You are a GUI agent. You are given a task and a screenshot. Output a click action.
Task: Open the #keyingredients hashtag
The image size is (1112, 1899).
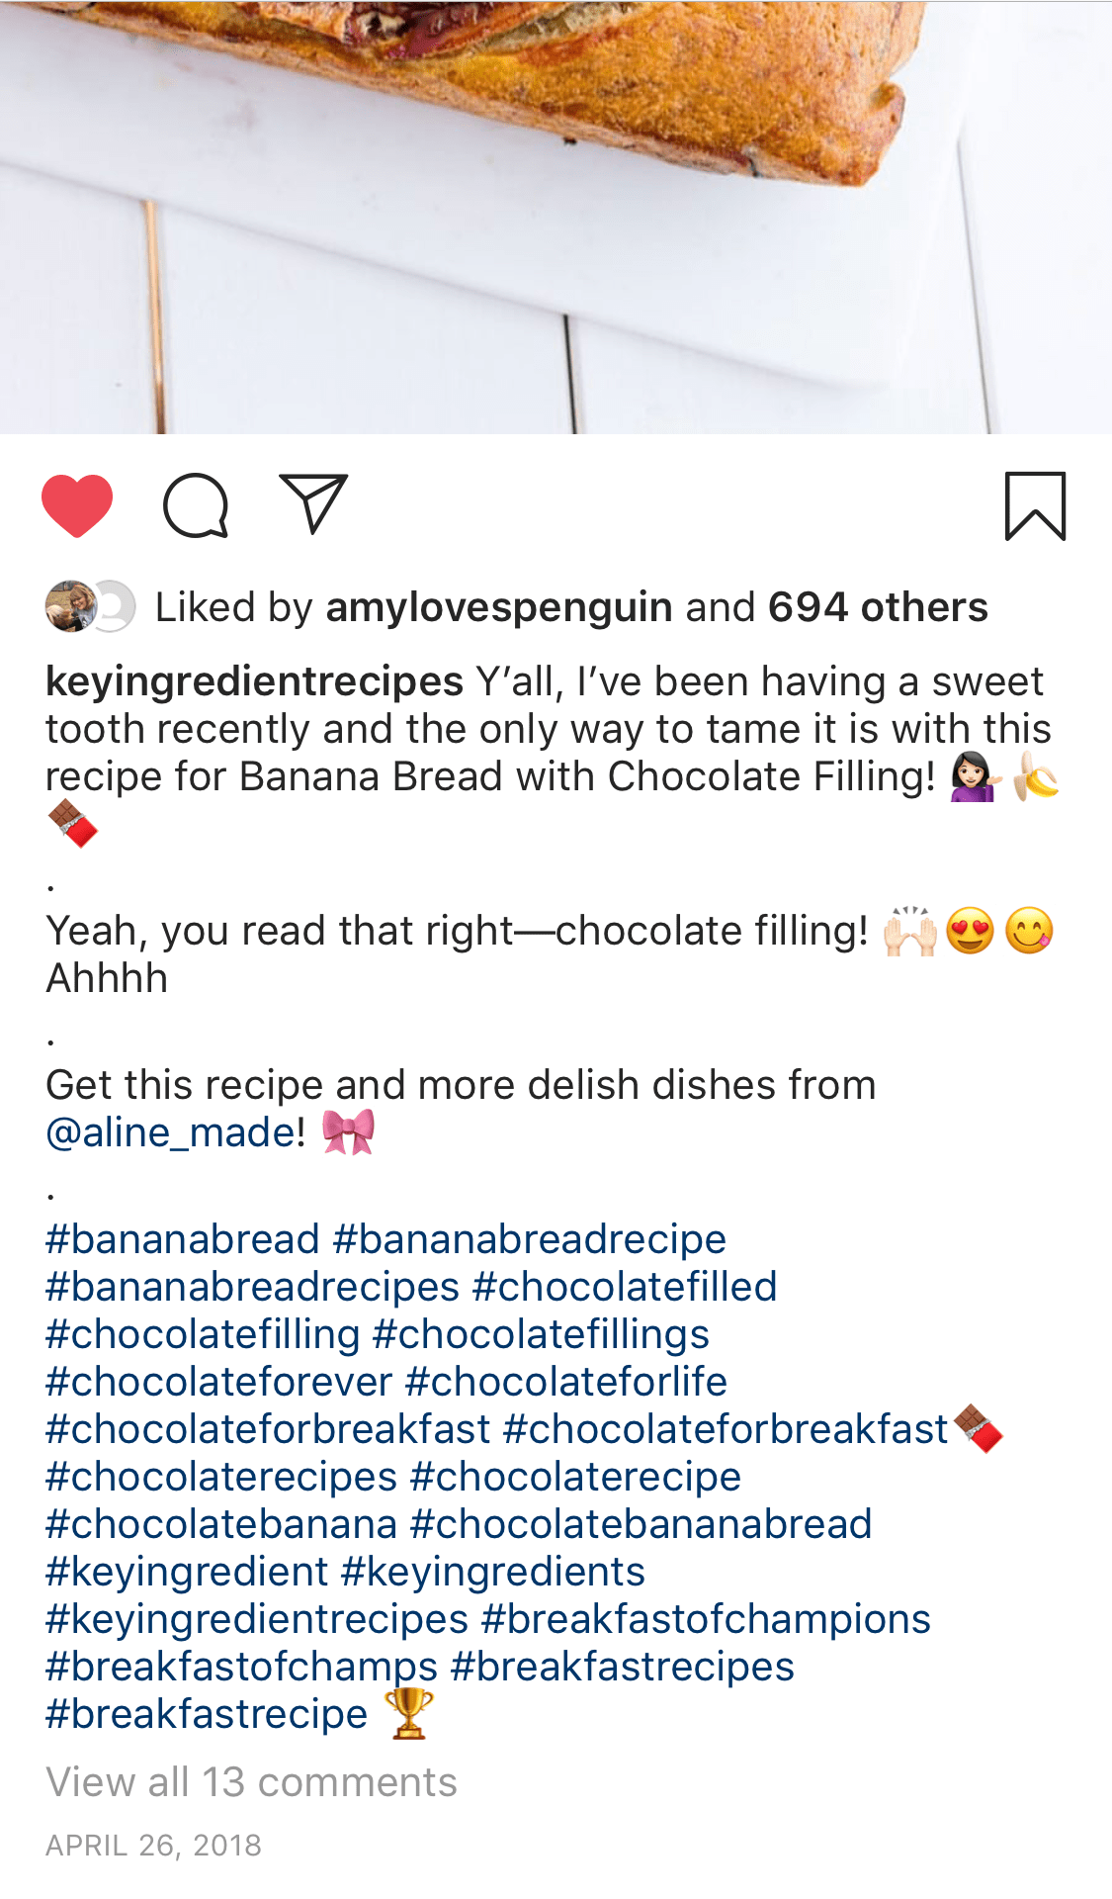(x=492, y=1572)
